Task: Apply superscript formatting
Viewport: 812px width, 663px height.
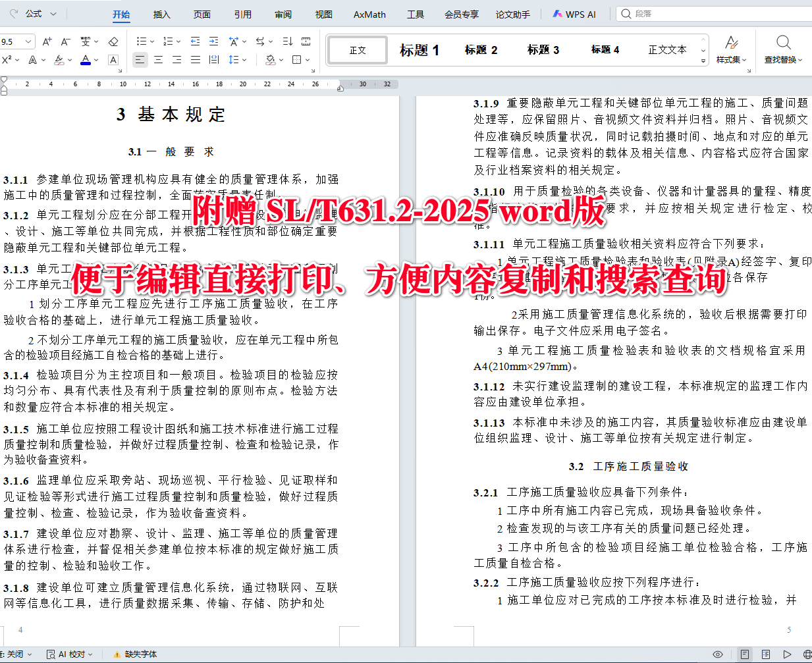Action: pyautogui.click(x=7, y=60)
